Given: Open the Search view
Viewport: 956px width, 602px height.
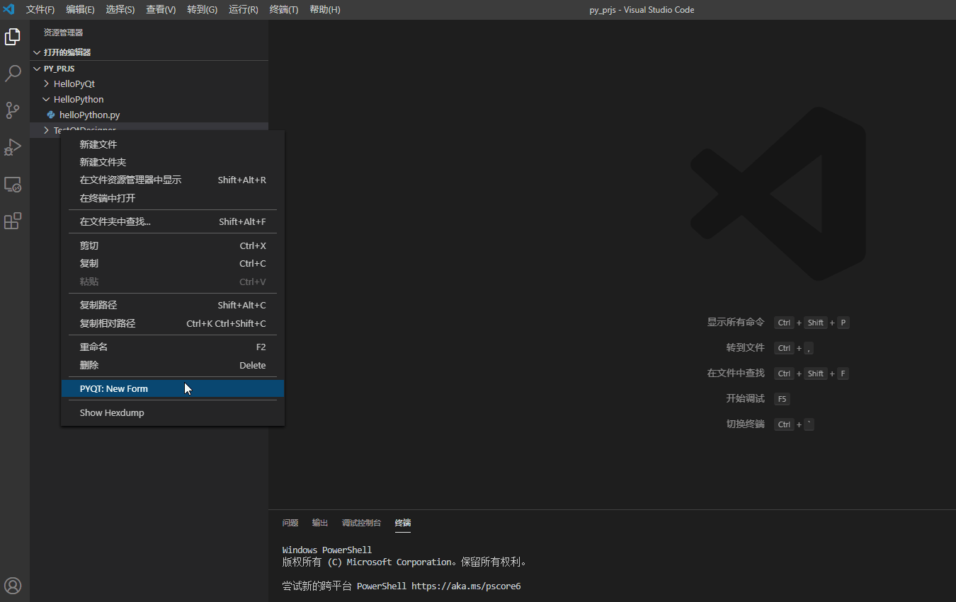Looking at the screenshot, I should pyautogui.click(x=12, y=74).
